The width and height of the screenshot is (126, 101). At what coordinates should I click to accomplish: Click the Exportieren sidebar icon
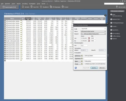click(x=111, y=30)
